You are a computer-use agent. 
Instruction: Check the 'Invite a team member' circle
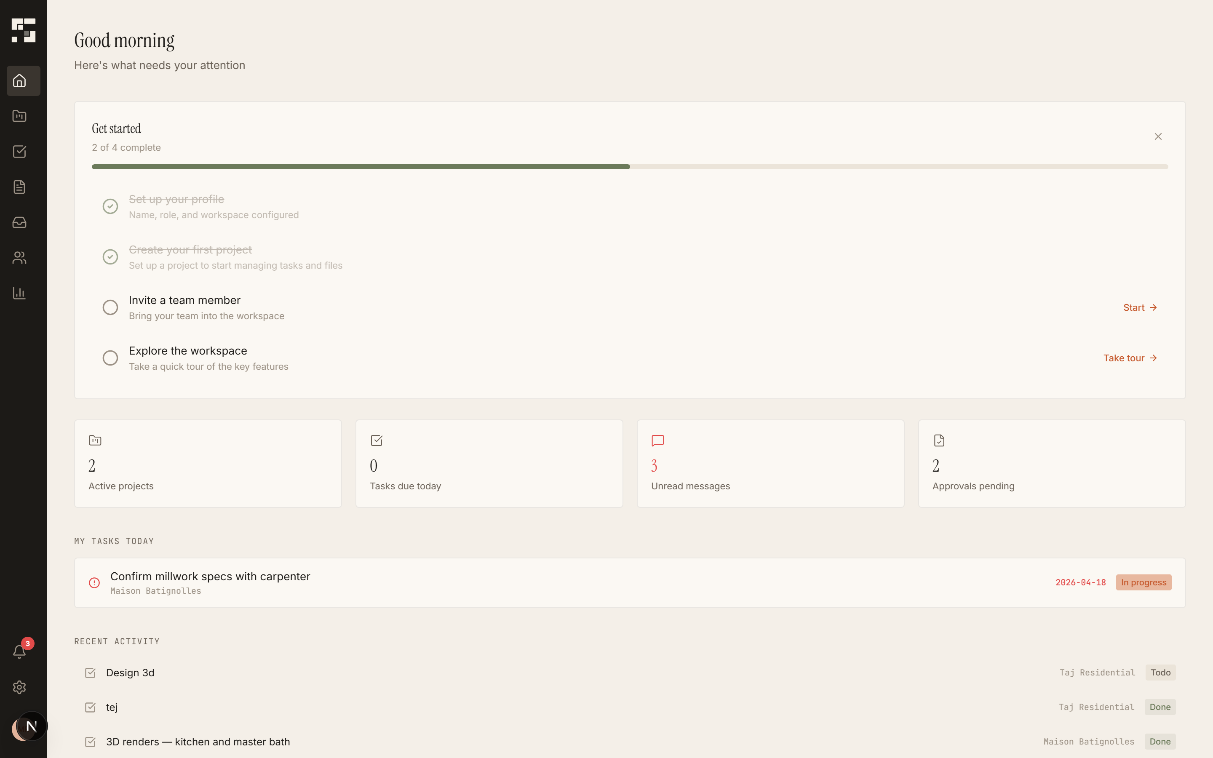tap(110, 307)
